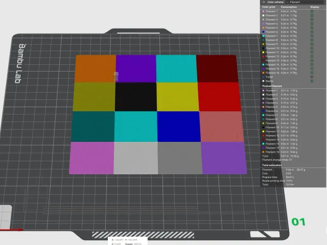Click the dark blue square on the plate

pos(179,127)
